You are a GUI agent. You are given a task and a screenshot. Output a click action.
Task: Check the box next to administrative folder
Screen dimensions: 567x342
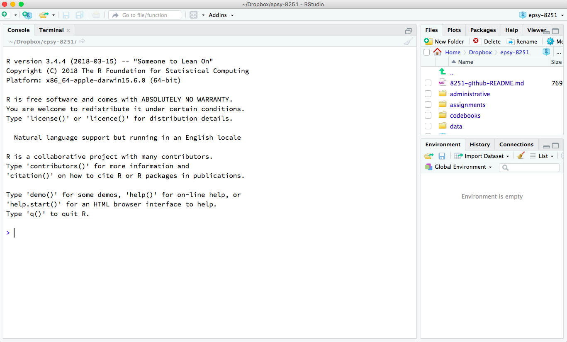pos(428,94)
